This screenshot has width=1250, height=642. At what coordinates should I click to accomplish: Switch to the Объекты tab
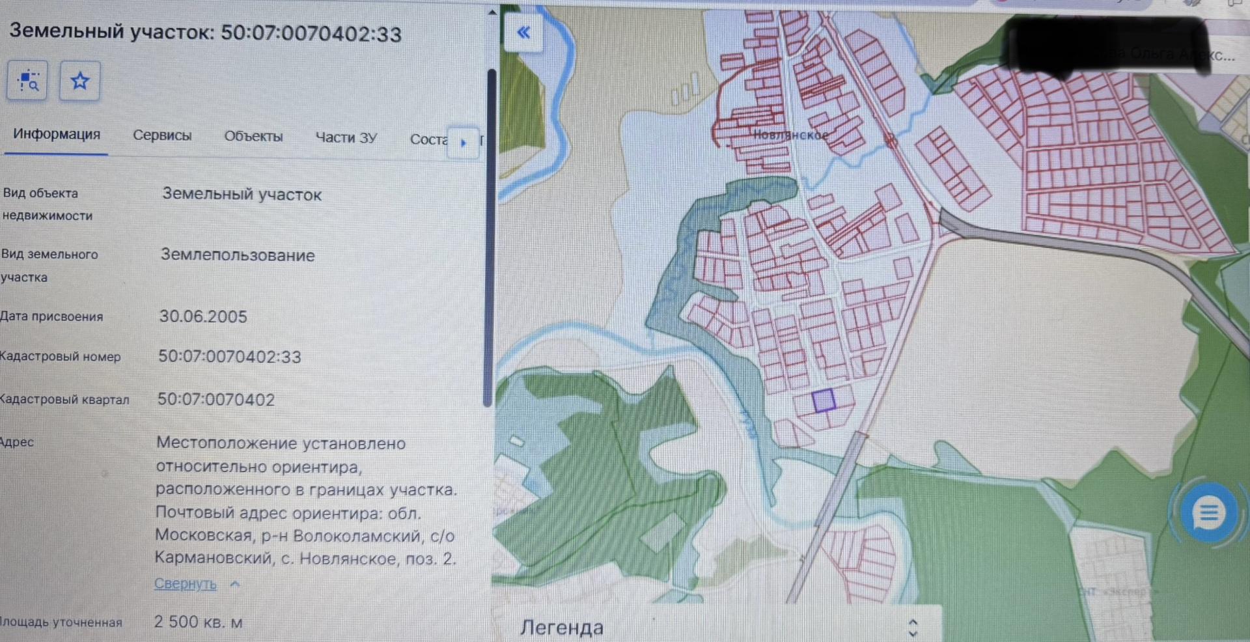(253, 137)
